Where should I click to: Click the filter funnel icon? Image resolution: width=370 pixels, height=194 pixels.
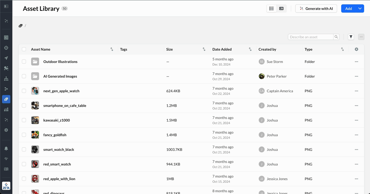click(x=351, y=37)
